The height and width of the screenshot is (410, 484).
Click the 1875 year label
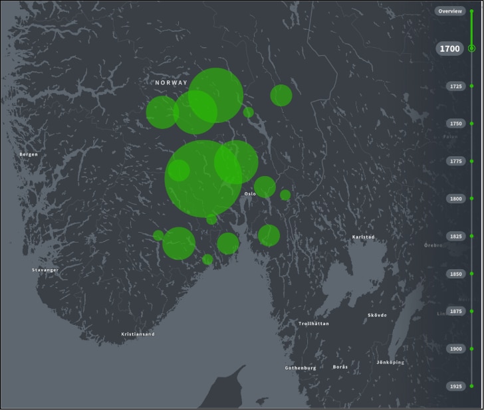pyautogui.click(x=455, y=311)
